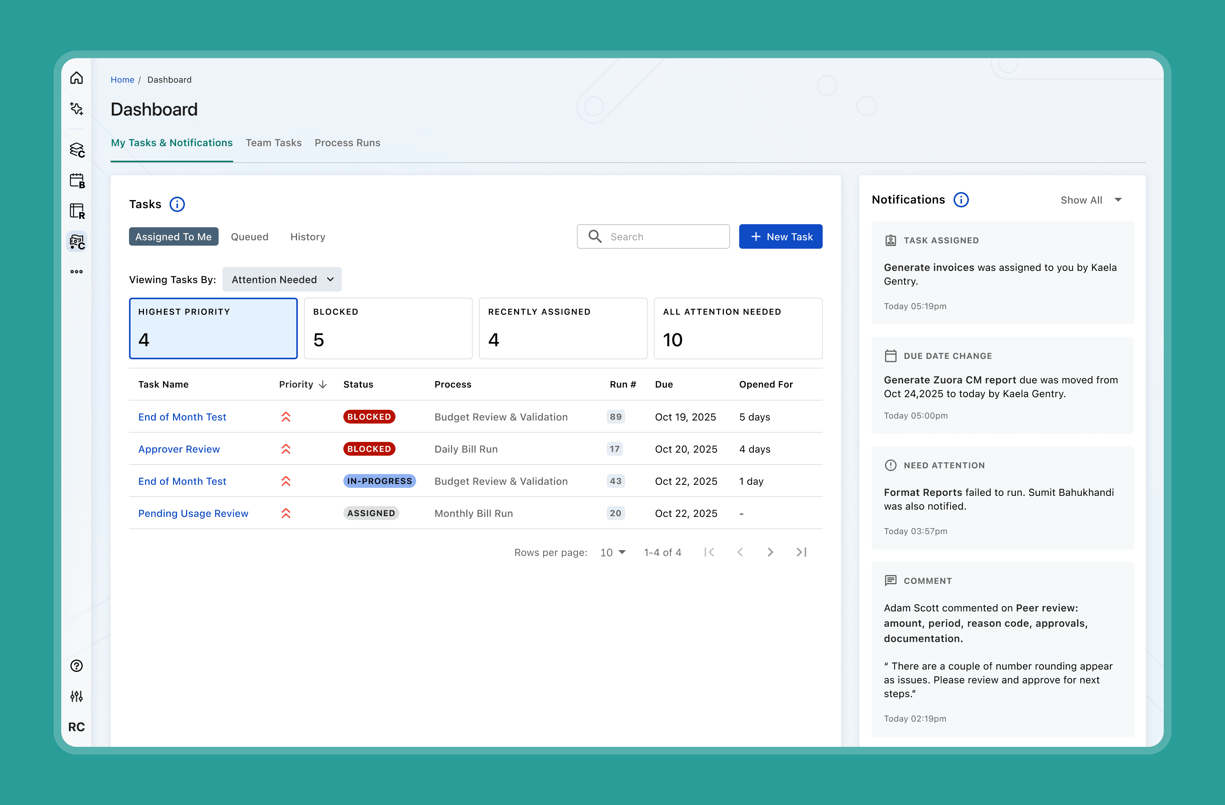The height and width of the screenshot is (805, 1225).
Task: Click the IN-PROGRESS status badge
Action: [x=379, y=481]
